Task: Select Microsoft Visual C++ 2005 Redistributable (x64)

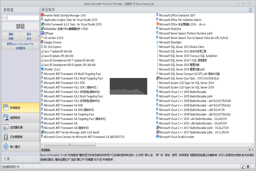Action: pyautogui.click(x=186, y=96)
